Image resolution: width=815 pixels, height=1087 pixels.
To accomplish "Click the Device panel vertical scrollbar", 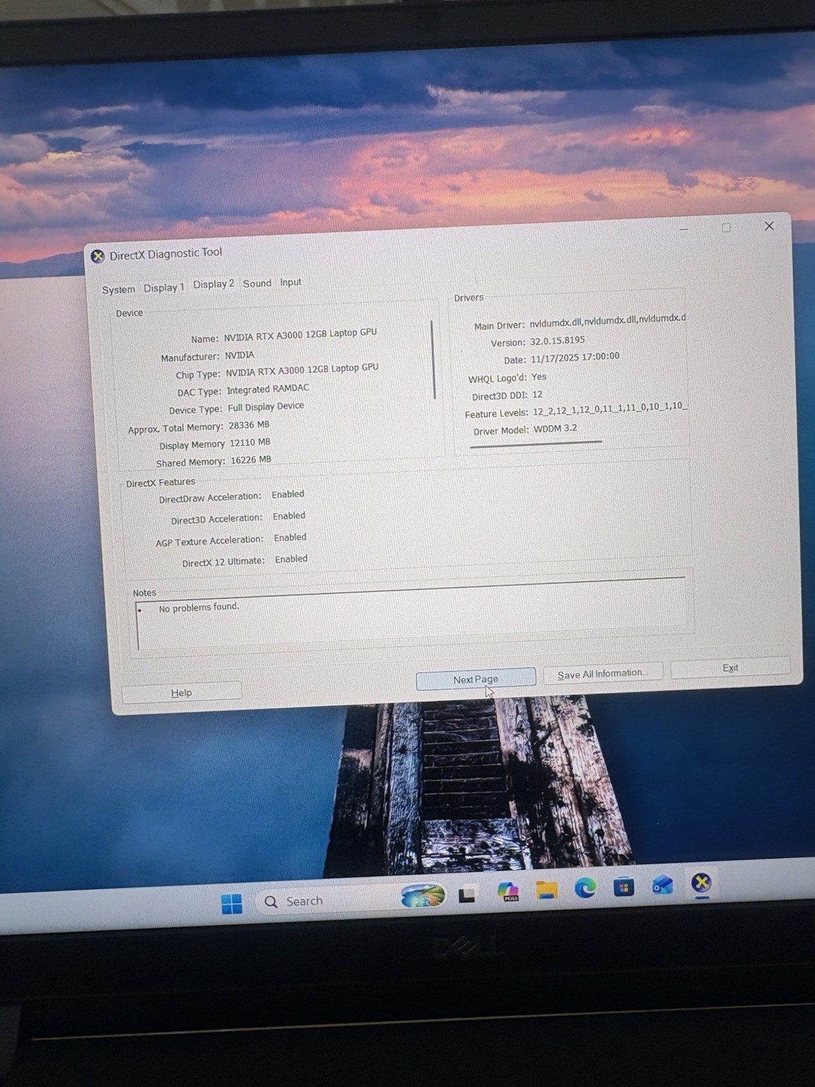I will [x=433, y=359].
